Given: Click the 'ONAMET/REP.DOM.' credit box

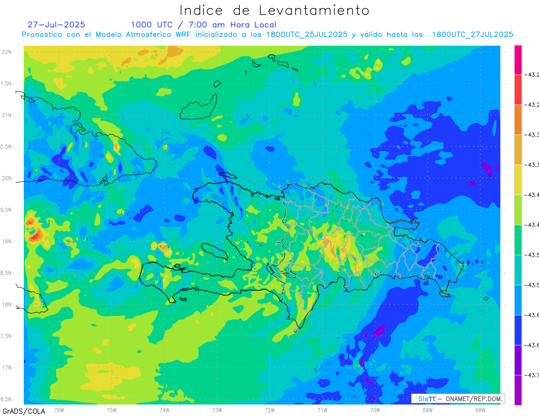Looking at the screenshot, I should [x=458, y=398].
